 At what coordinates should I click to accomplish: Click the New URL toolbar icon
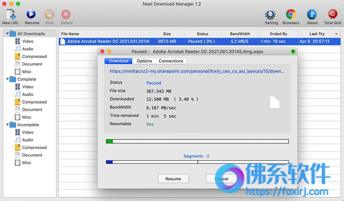[x=11, y=14]
